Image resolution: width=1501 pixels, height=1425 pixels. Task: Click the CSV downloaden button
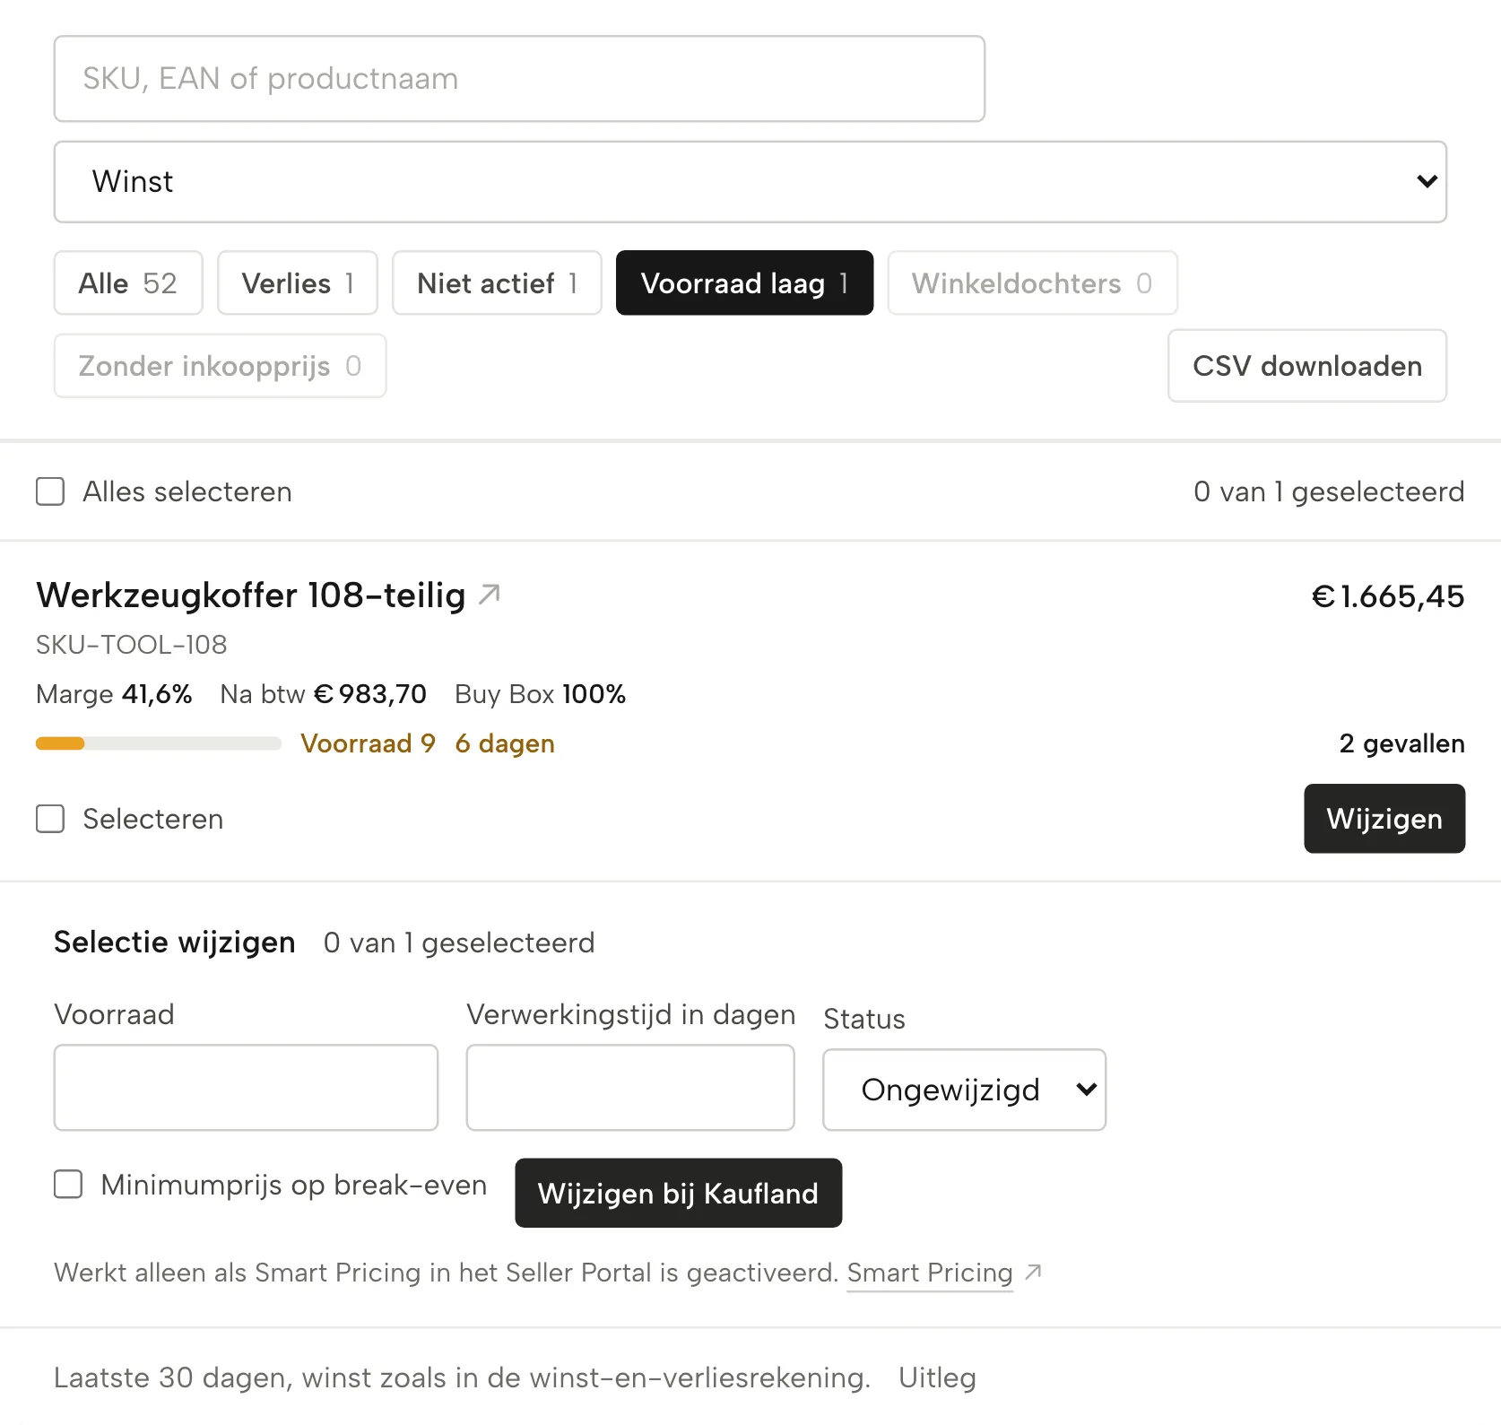coord(1307,366)
